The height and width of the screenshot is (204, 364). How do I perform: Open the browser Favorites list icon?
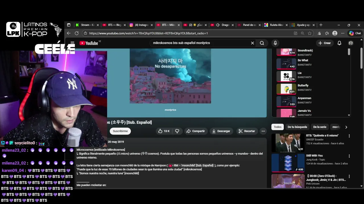[x=327, y=33]
